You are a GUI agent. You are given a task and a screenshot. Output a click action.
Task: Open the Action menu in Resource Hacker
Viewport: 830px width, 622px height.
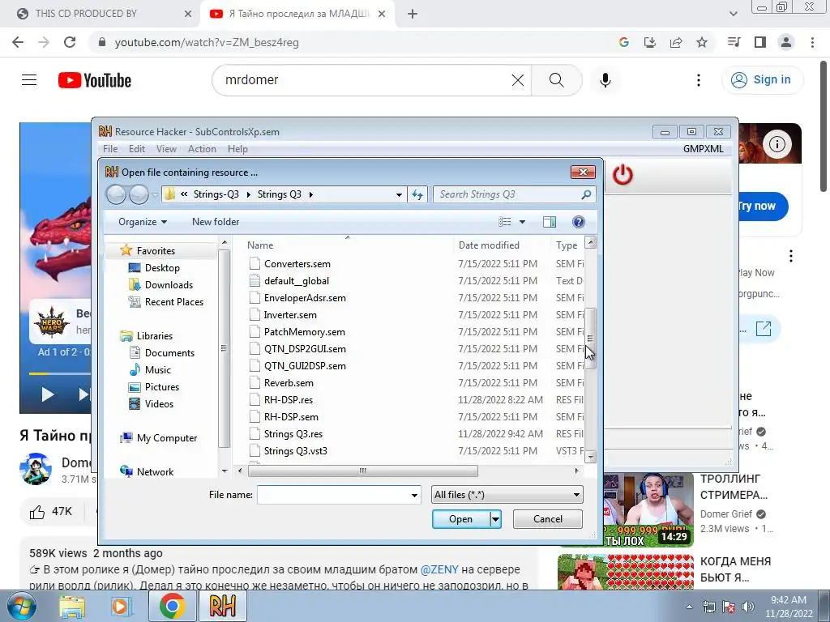click(x=202, y=149)
